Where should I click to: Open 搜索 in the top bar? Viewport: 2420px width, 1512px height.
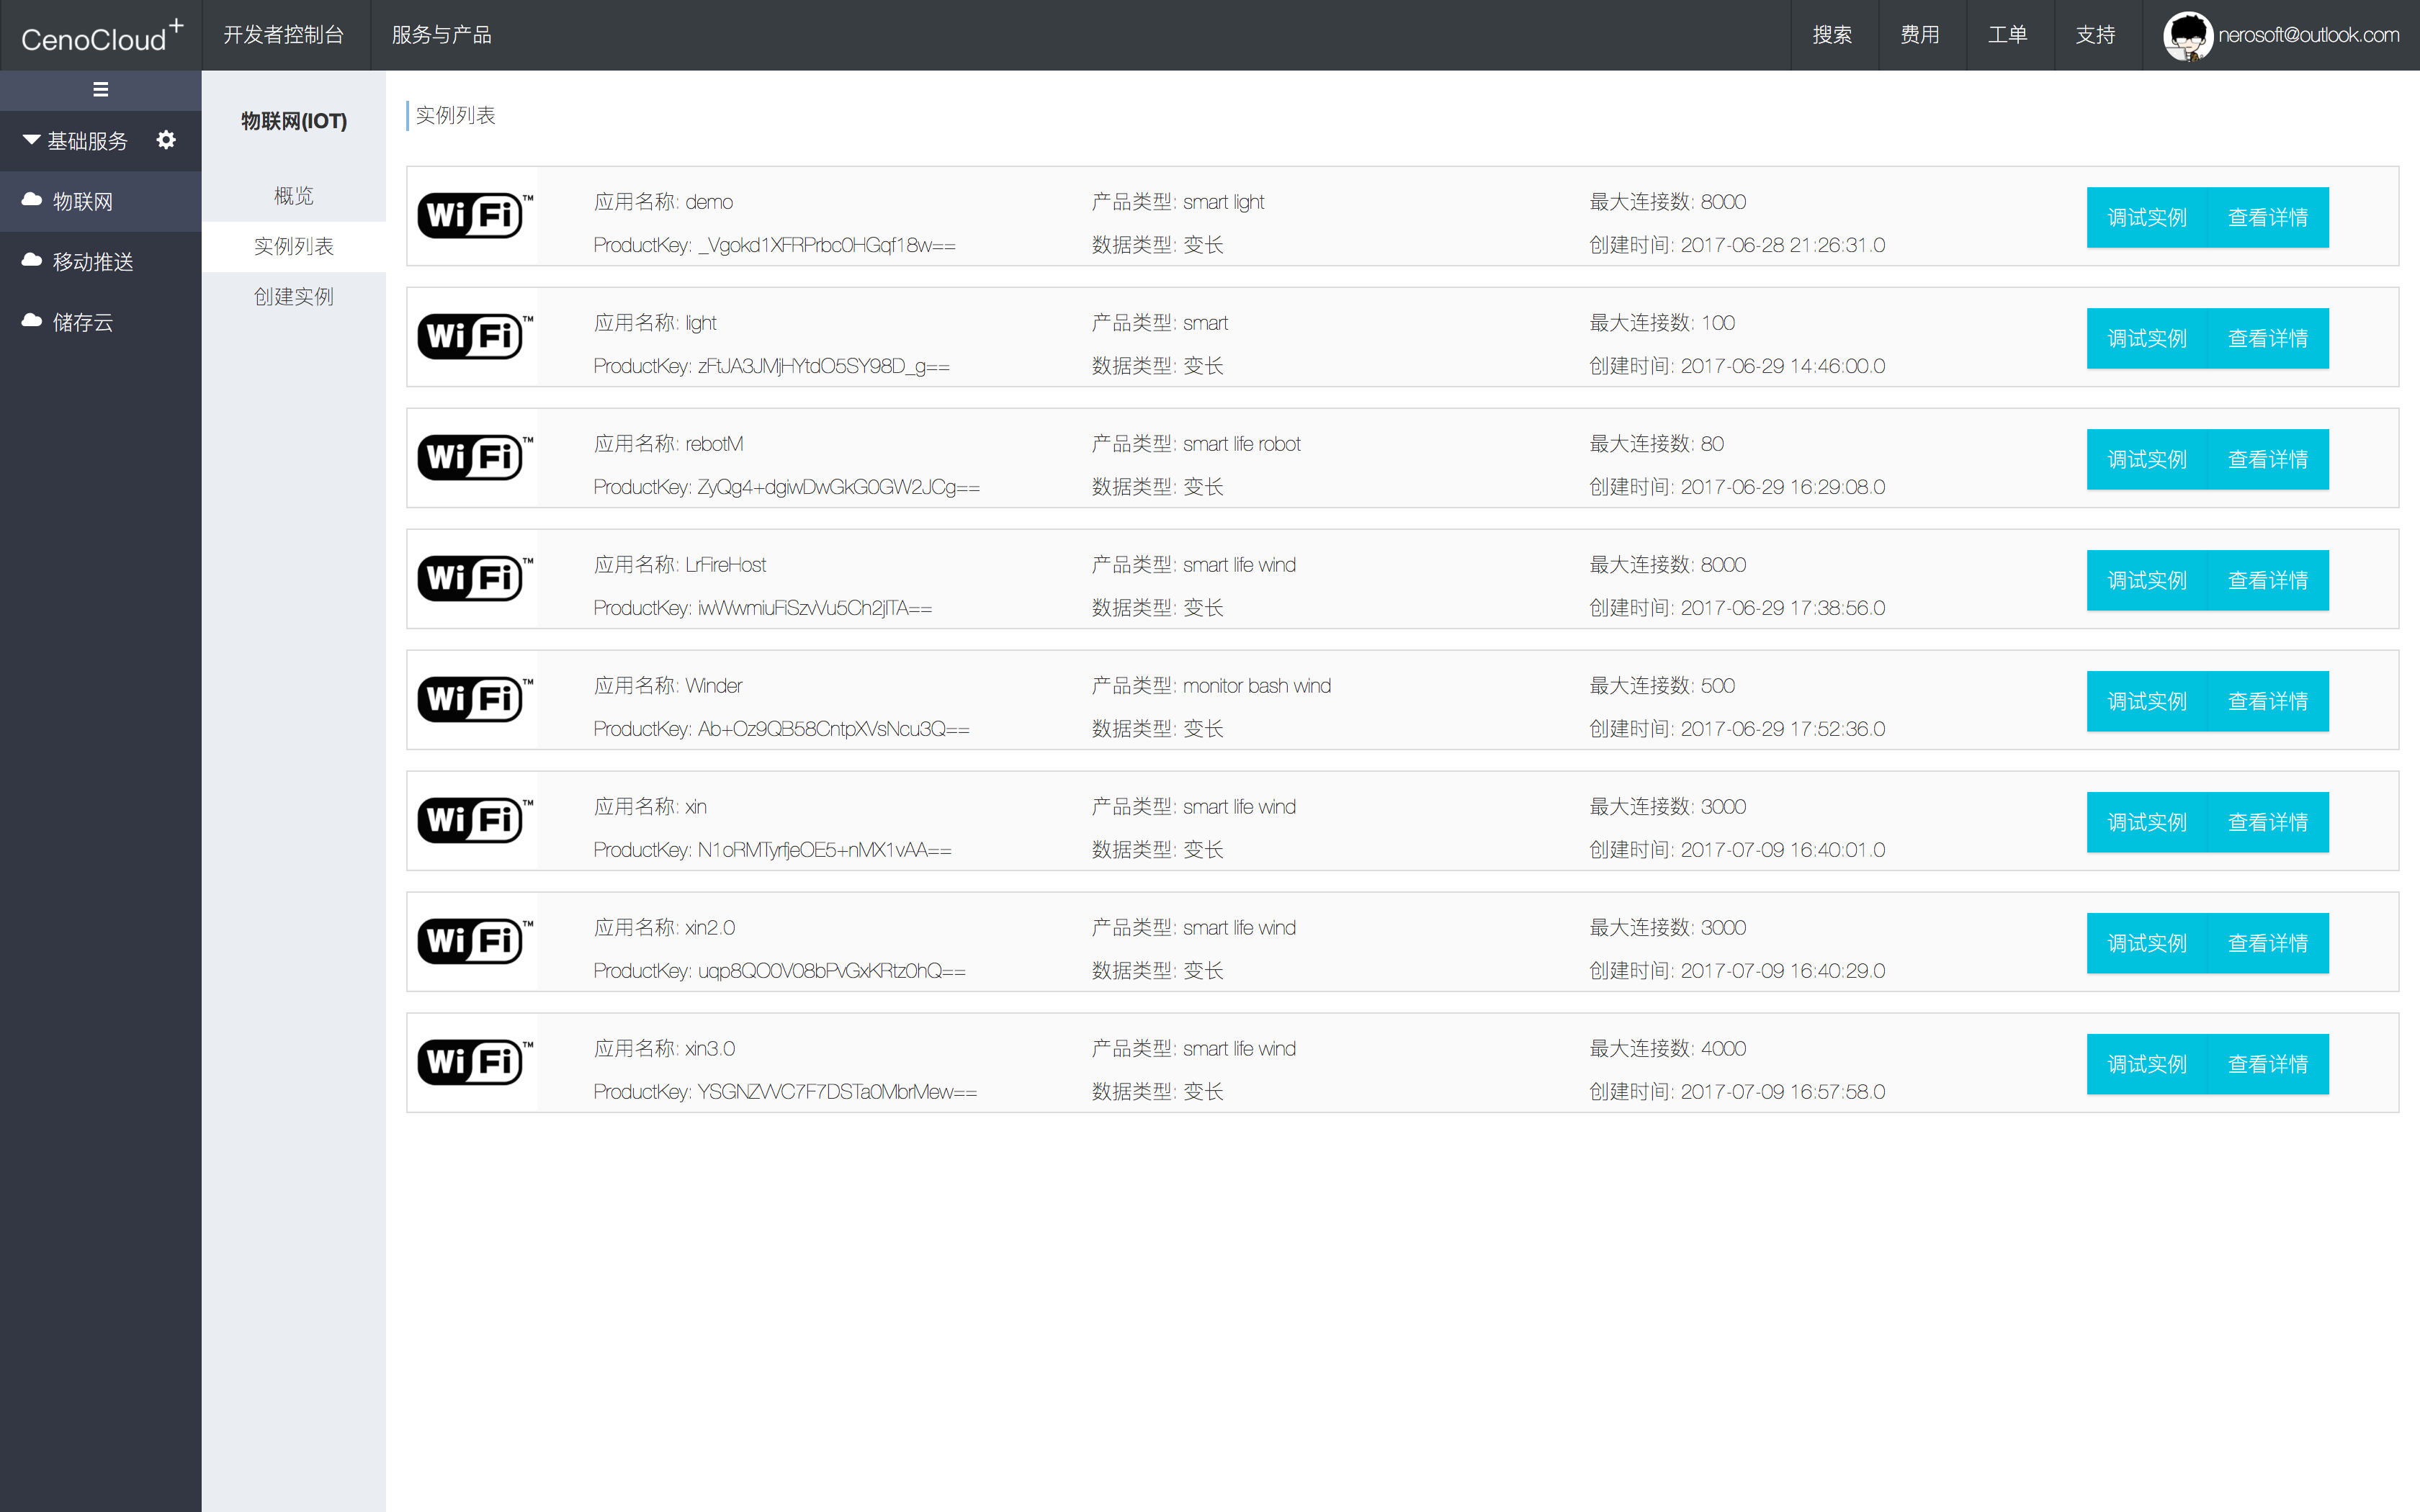pyautogui.click(x=1832, y=35)
